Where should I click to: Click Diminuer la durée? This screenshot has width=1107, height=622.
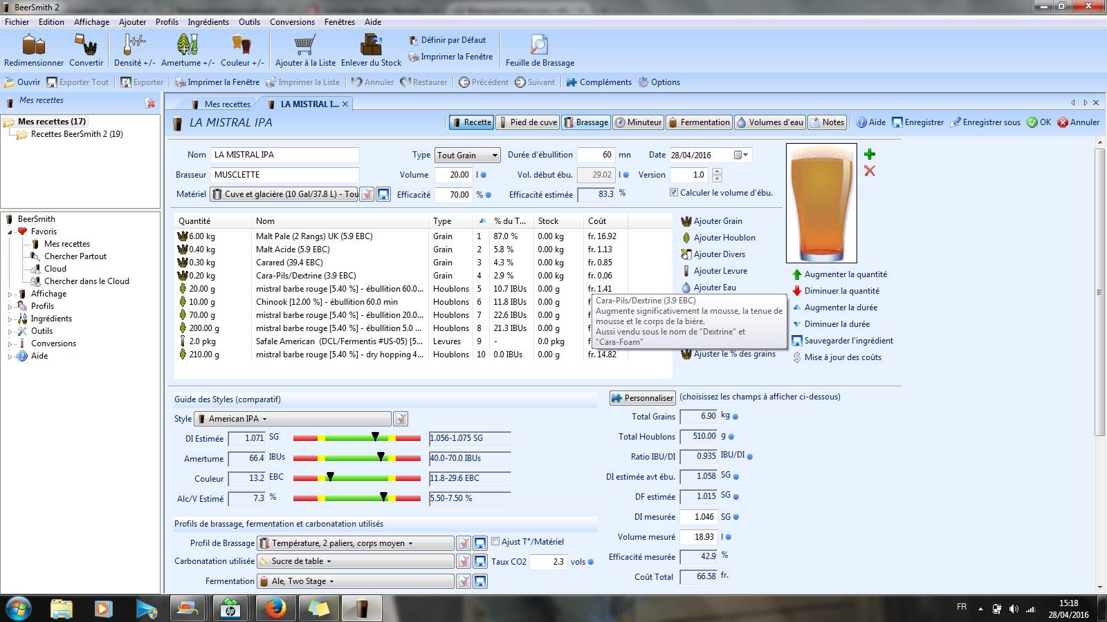point(831,324)
